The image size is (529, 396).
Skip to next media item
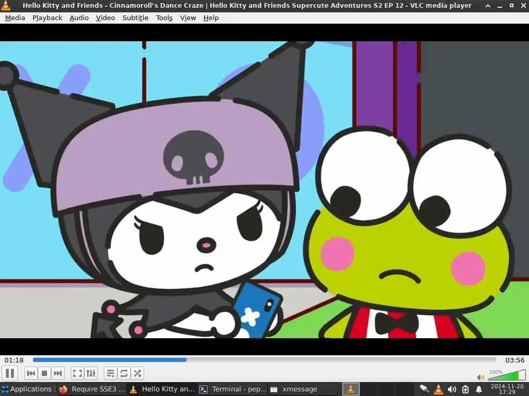point(58,373)
